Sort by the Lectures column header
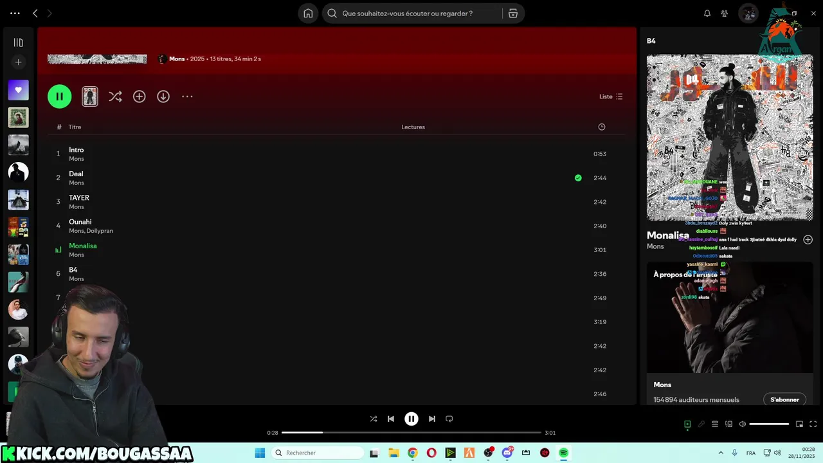The width and height of the screenshot is (823, 463). click(413, 127)
